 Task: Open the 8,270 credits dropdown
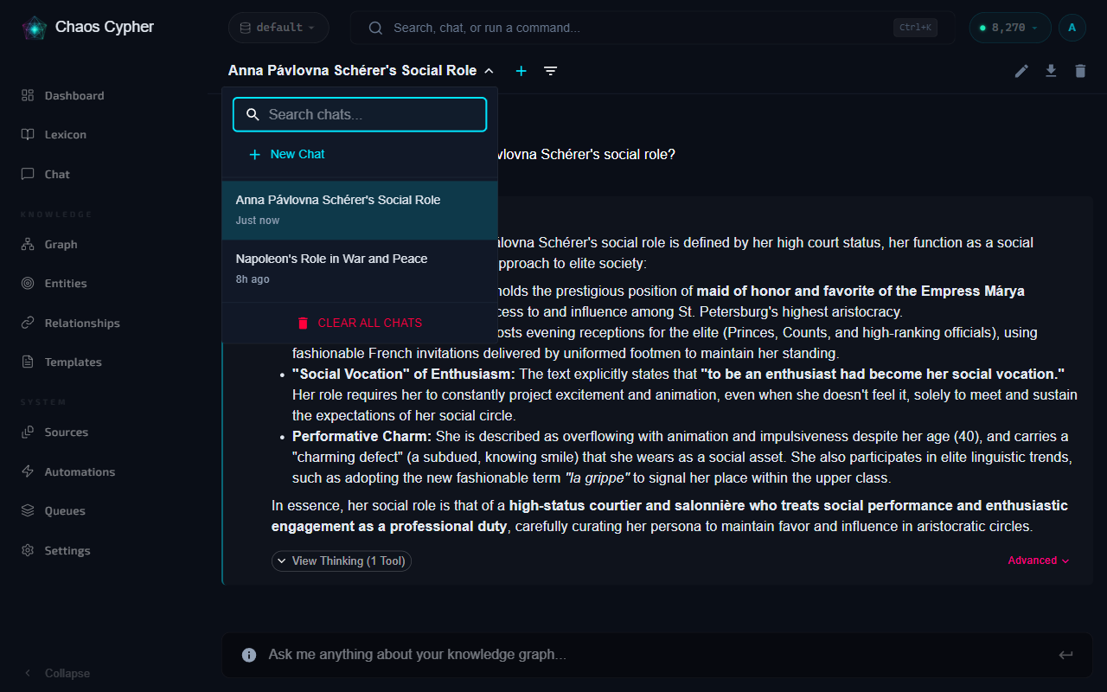click(x=1009, y=28)
